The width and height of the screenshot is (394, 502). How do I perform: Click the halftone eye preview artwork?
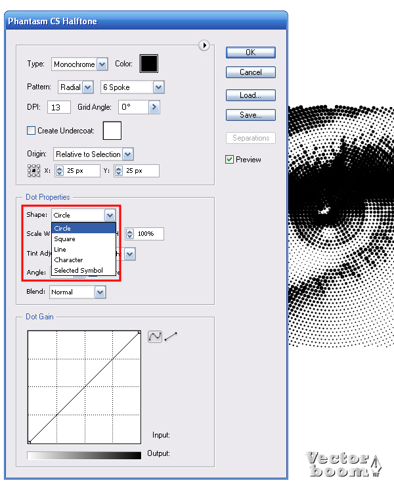point(341,226)
